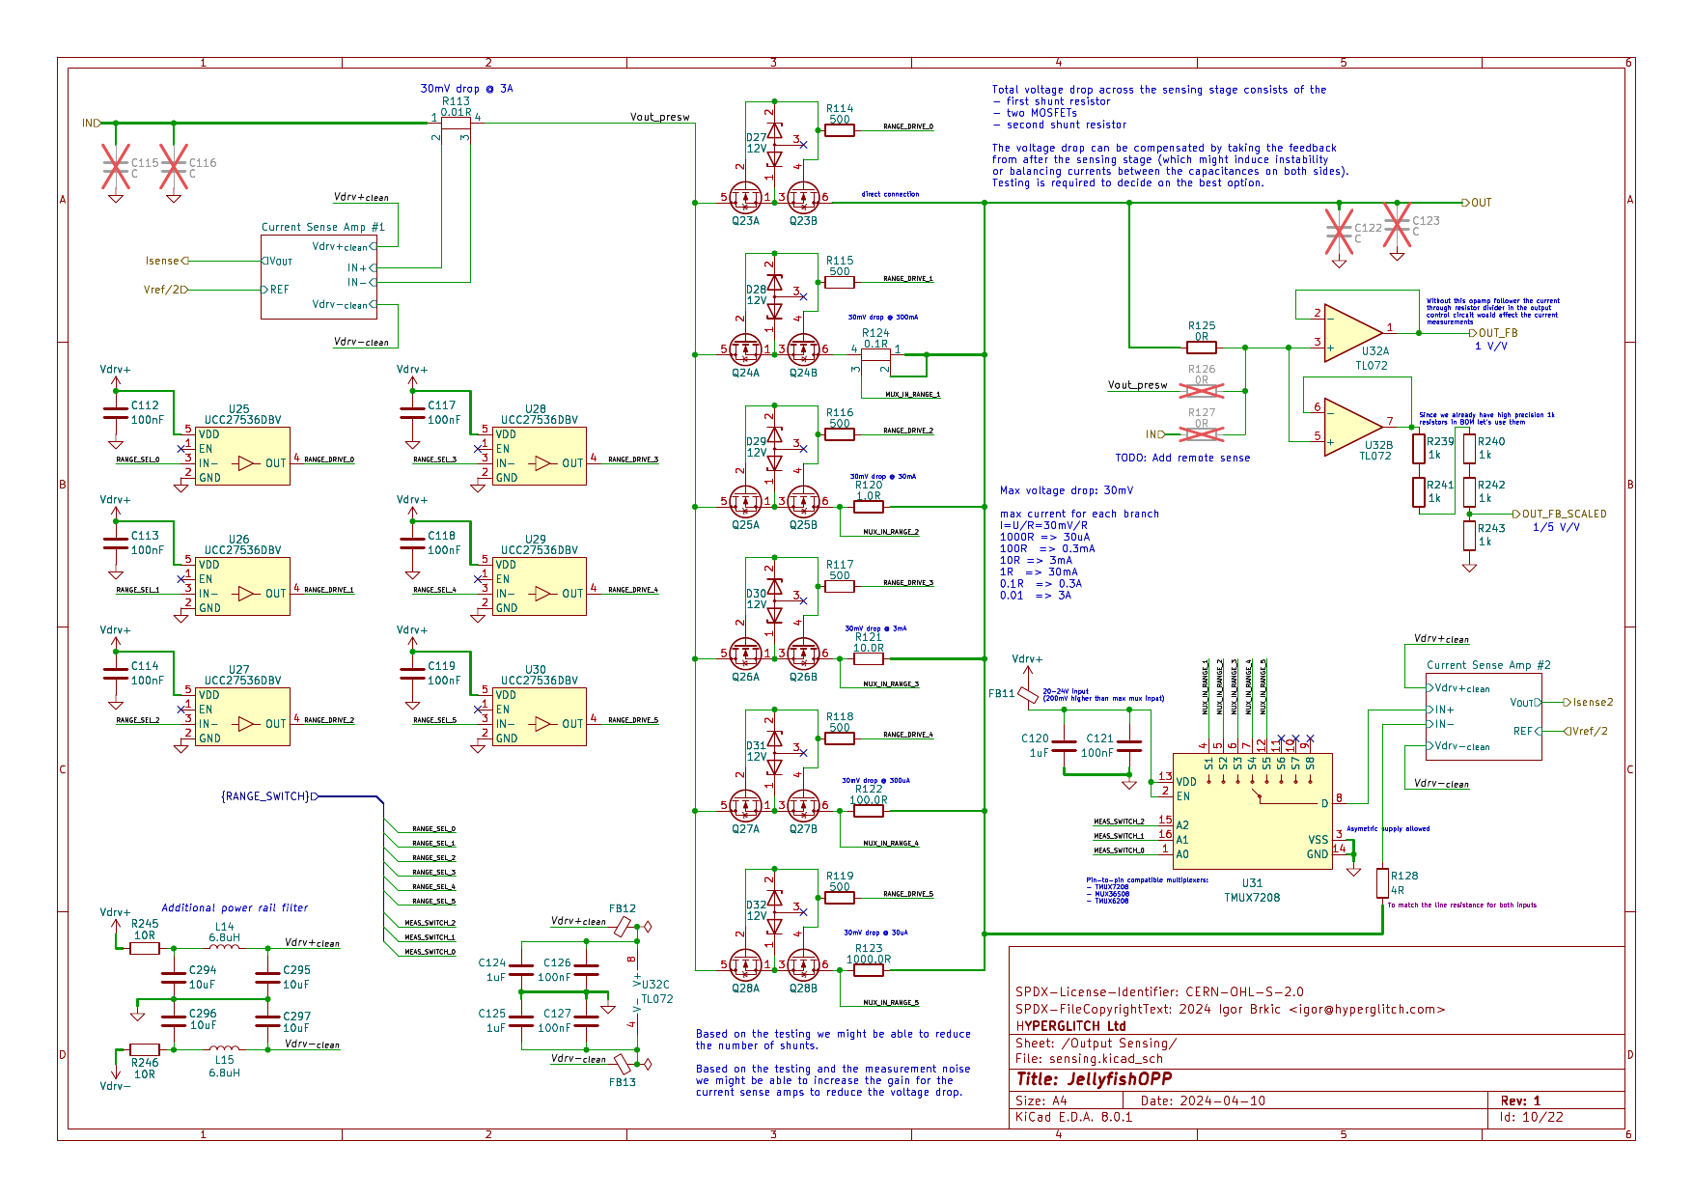This screenshot has width=1693, height=1198.
Task: Select the R128 4R resistor
Action: pos(1382,882)
